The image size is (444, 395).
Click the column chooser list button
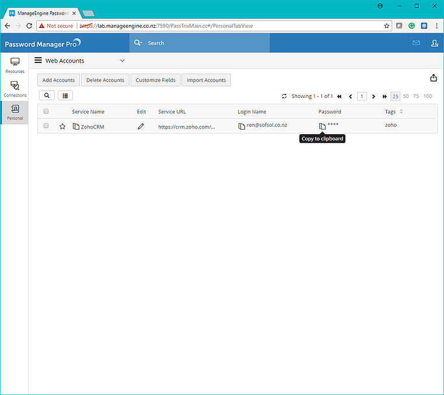click(x=65, y=96)
